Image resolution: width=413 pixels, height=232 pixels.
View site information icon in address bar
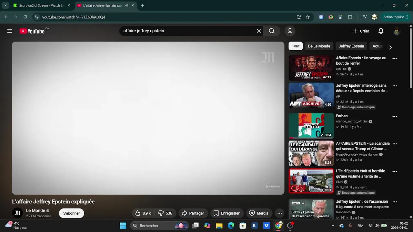point(36,17)
